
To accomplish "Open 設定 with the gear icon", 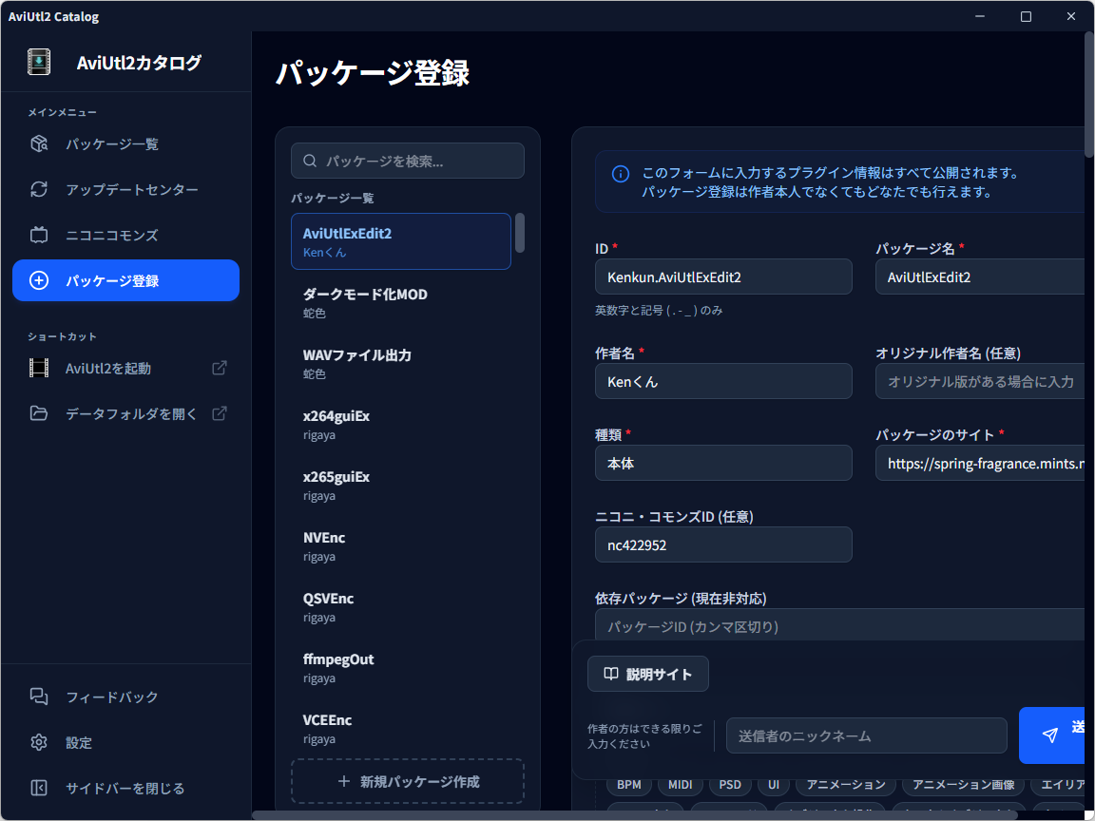I will tap(38, 742).
